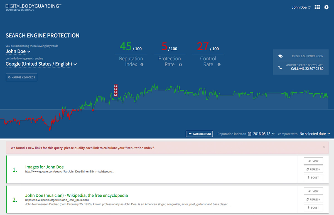This screenshot has height=215, width=334.
Task: Click the Crisis & Support Room chat icon
Action: click(x=280, y=56)
